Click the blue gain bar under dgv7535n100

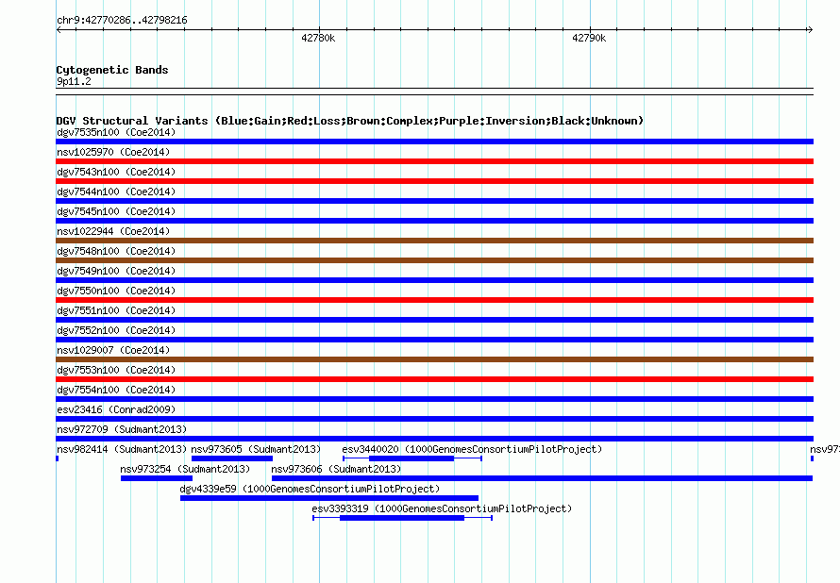[x=434, y=142]
